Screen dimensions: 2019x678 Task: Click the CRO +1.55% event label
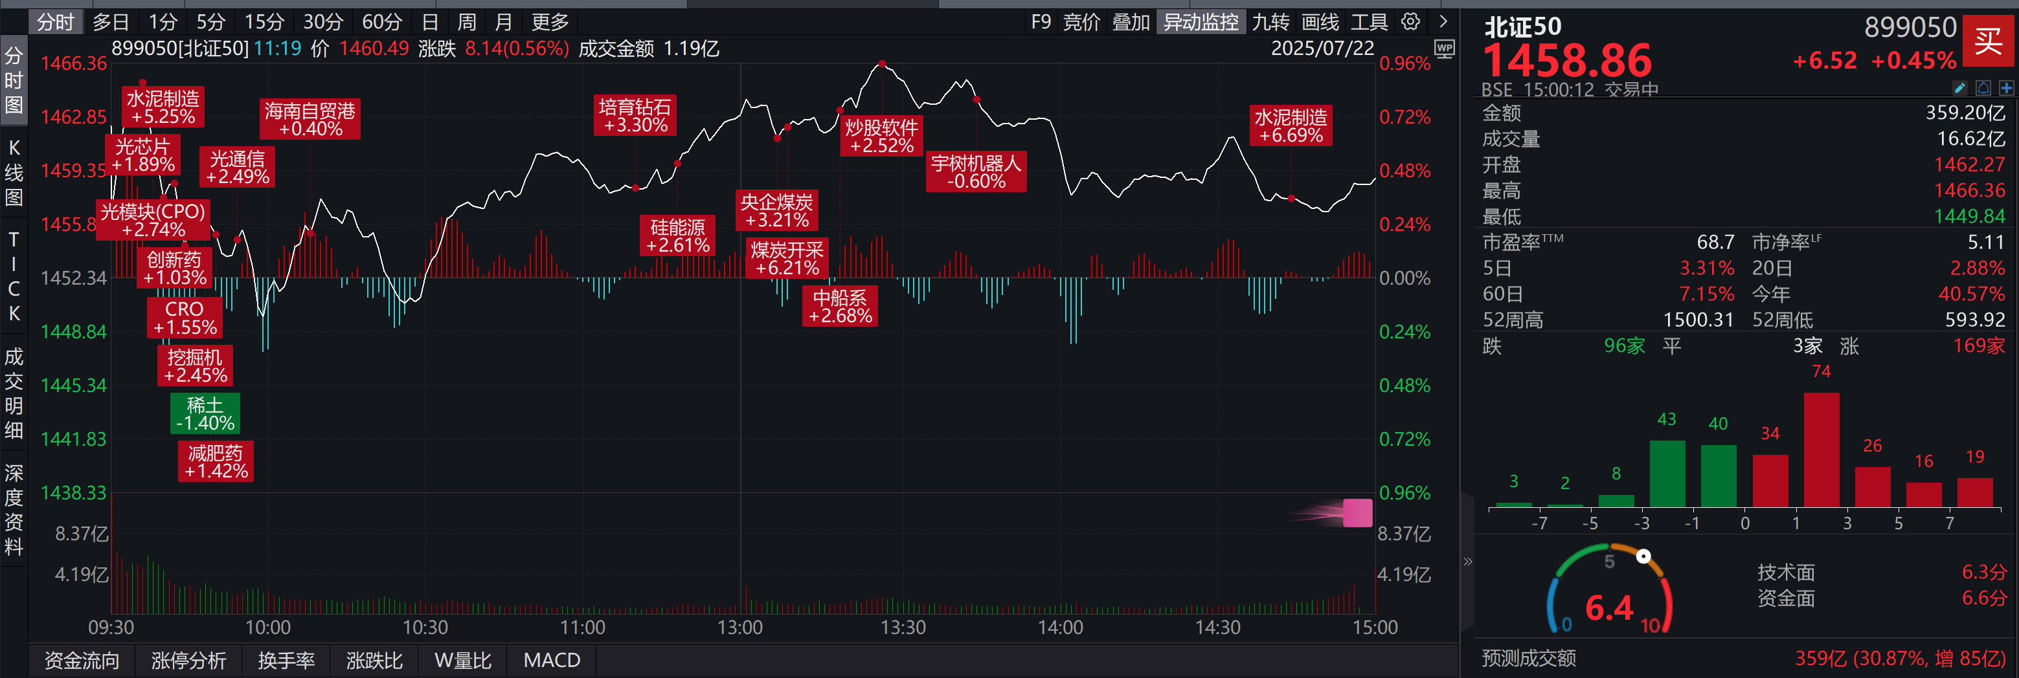[x=185, y=318]
